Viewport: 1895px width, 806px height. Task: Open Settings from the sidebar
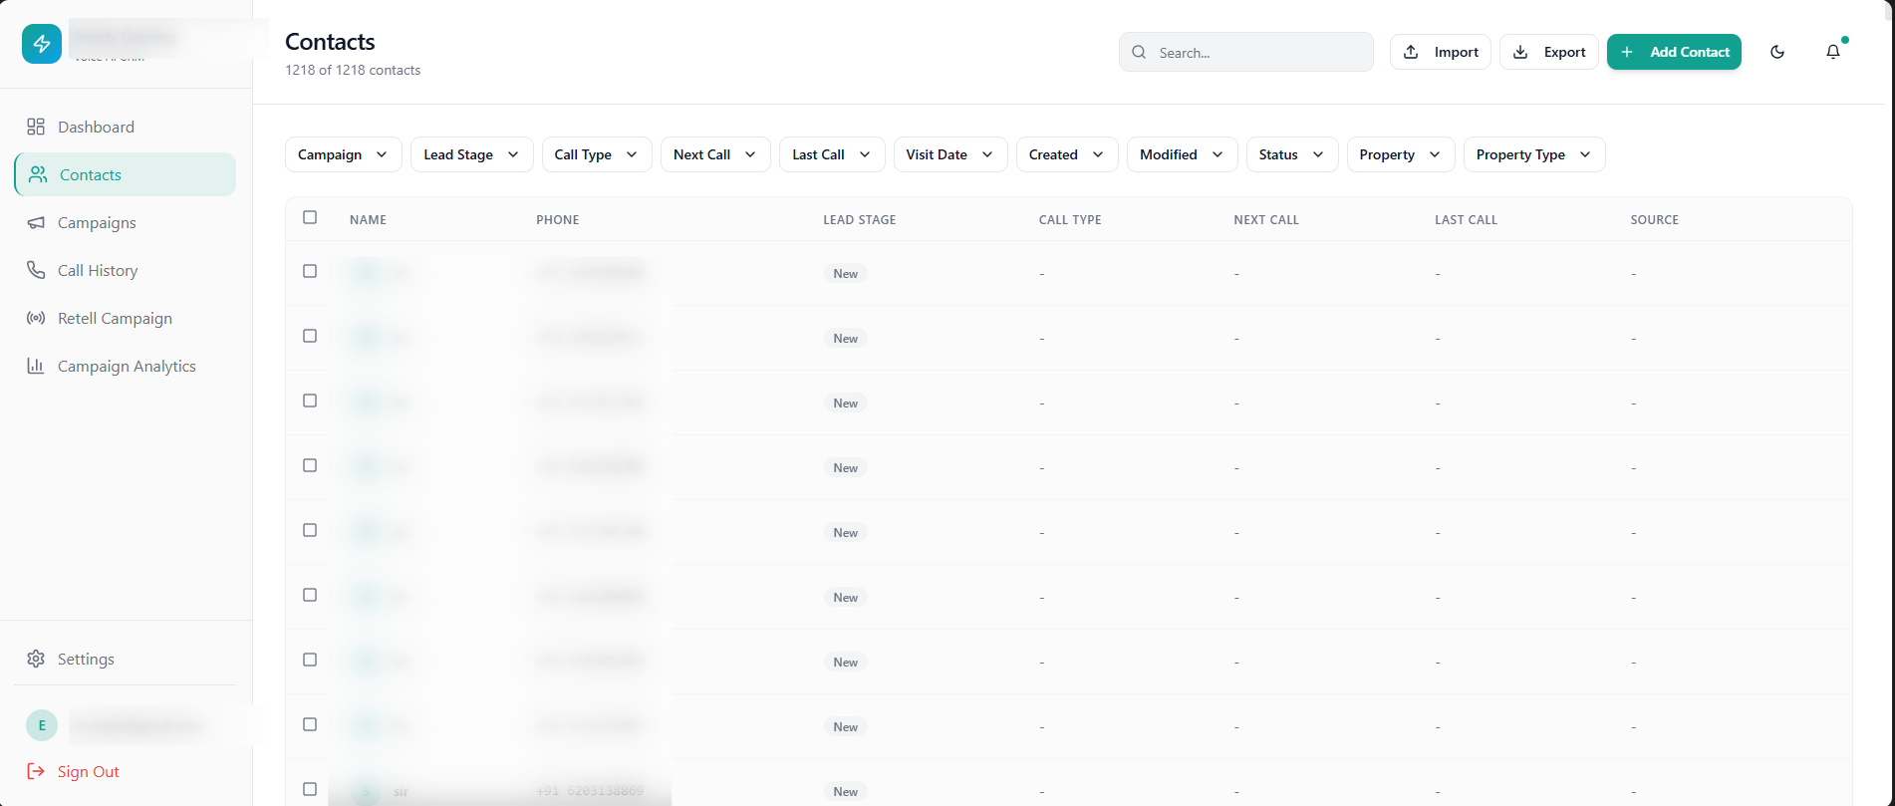click(x=125, y=659)
